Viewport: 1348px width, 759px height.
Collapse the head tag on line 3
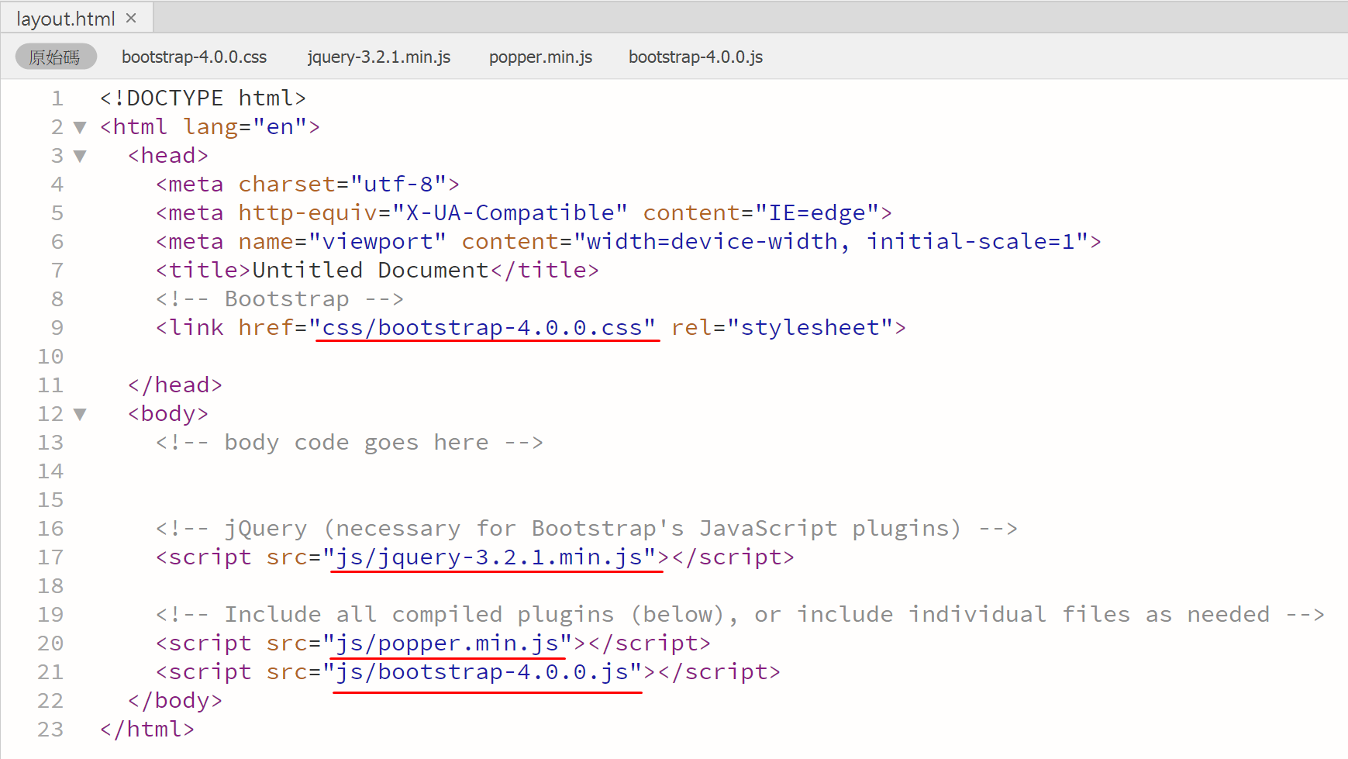pyautogui.click(x=80, y=156)
